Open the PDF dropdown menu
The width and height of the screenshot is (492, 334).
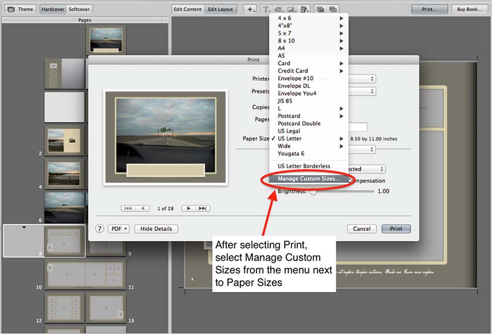pos(118,229)
